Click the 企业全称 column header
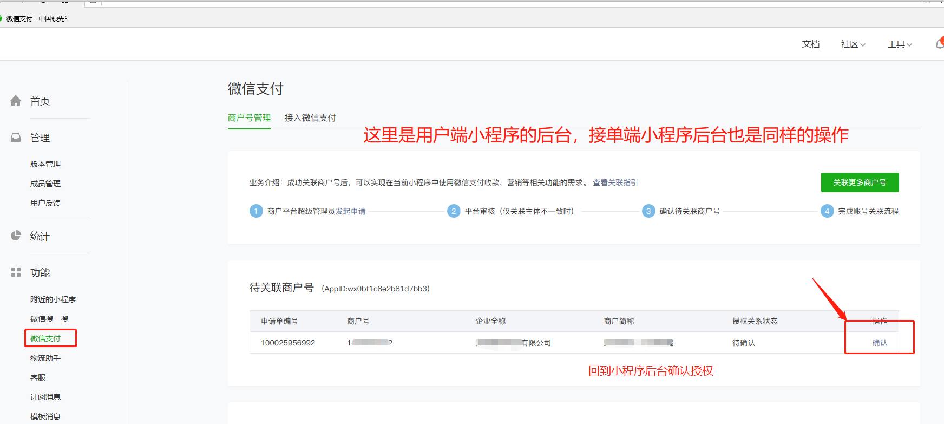This screenshot has width=944, height=424. coord(490,321)
